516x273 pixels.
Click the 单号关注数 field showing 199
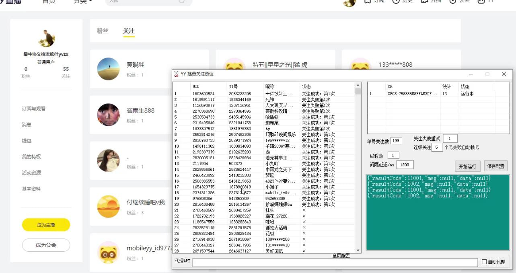pos(396,141)
